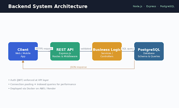The image size is (179, 108).
Task: Select the Auth (JWT) enforced bullet point
Action: point(28,80)
